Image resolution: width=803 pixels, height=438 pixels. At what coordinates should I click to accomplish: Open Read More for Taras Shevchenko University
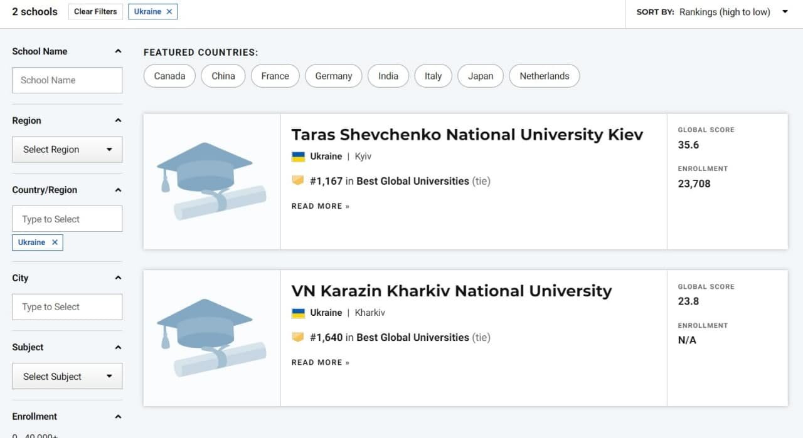pos(320,206)
